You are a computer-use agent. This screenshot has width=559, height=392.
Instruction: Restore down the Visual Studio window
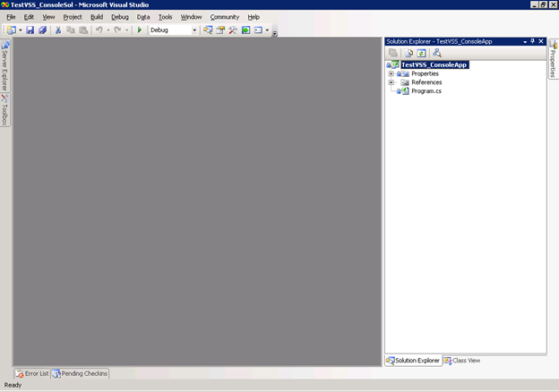click(x=543, y=4)
